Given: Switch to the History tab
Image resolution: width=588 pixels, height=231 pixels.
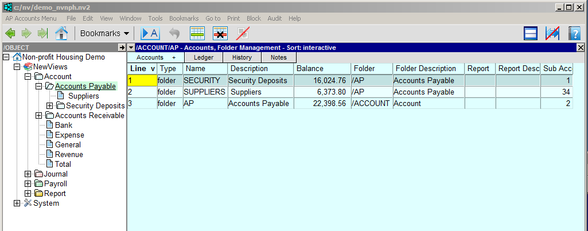Looking at the screenshot, I should [x=242, y=58].
